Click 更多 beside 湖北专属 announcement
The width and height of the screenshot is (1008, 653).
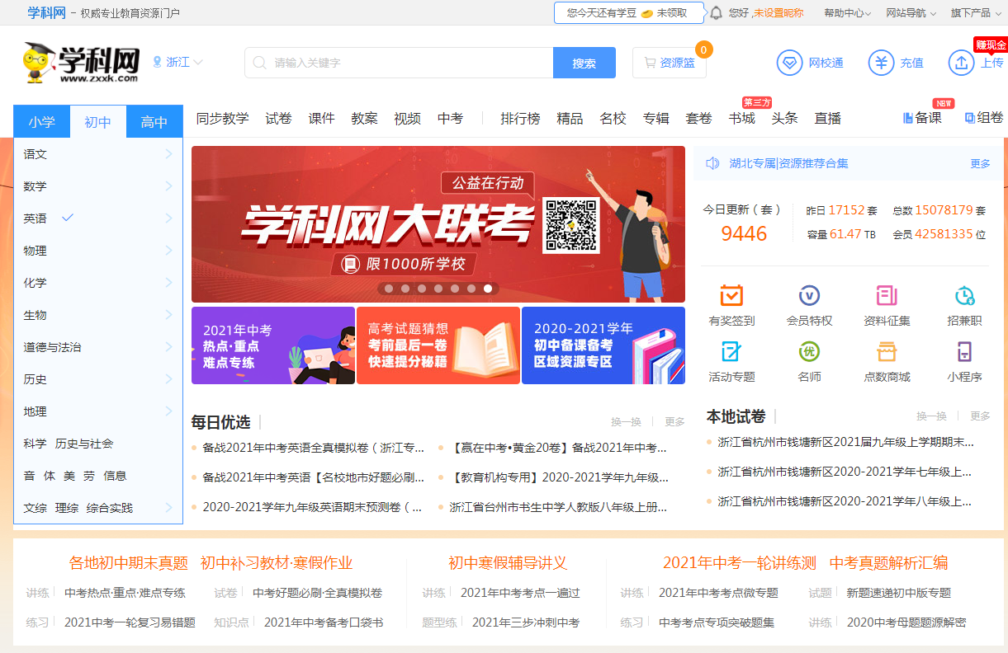980,163
